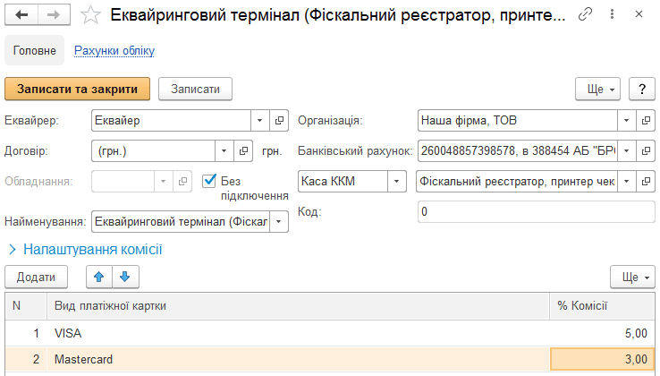Expand the Організація dropdown list
The image size is (660, 376).
point(627,121)
